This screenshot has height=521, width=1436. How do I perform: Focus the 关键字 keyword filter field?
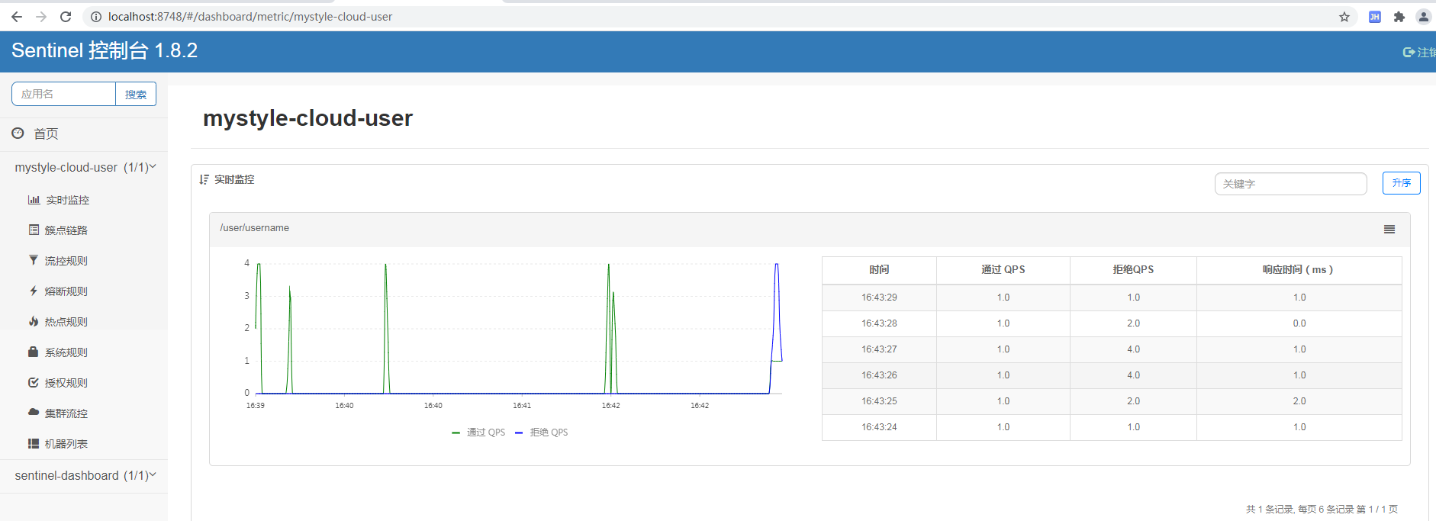point(1290,184)
